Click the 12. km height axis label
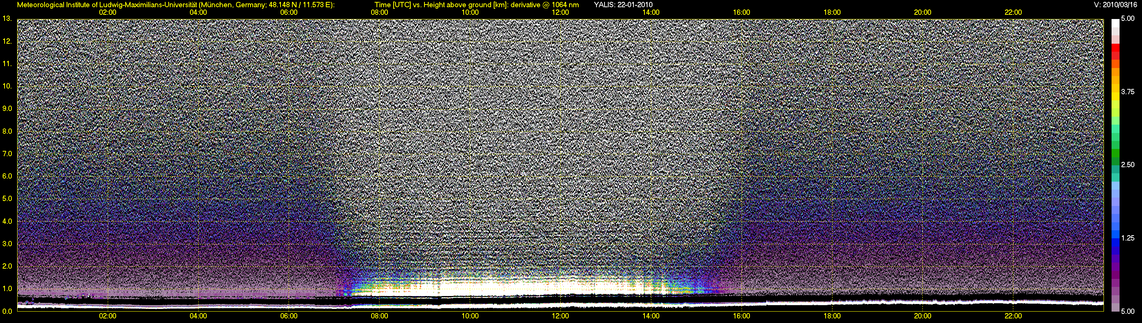This screenshot has width=1142, height=323. pyautogui.click(x=7, y=41)
